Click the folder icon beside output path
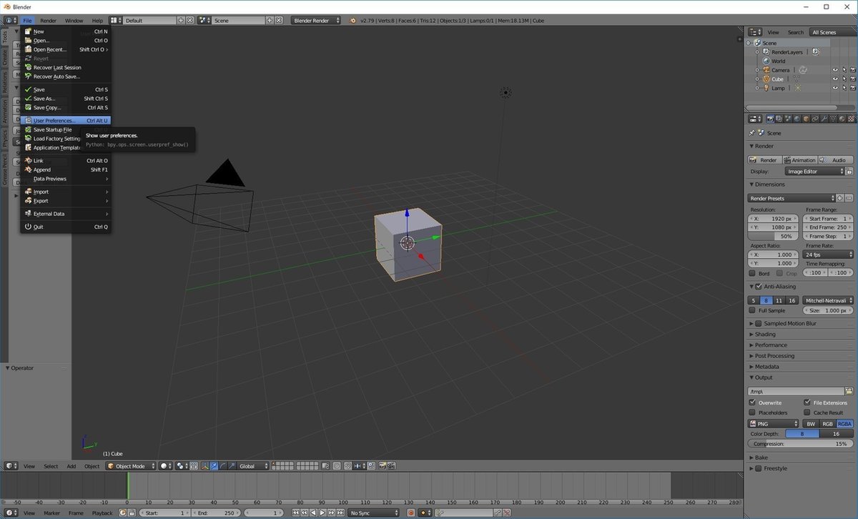 pyautogui.click(x=849, y=391)
